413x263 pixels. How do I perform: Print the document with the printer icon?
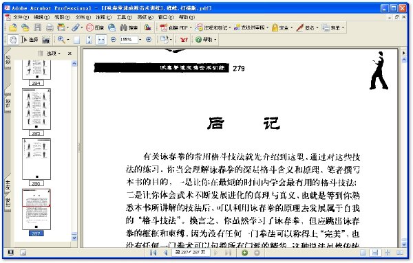click(x=50, y=27)
